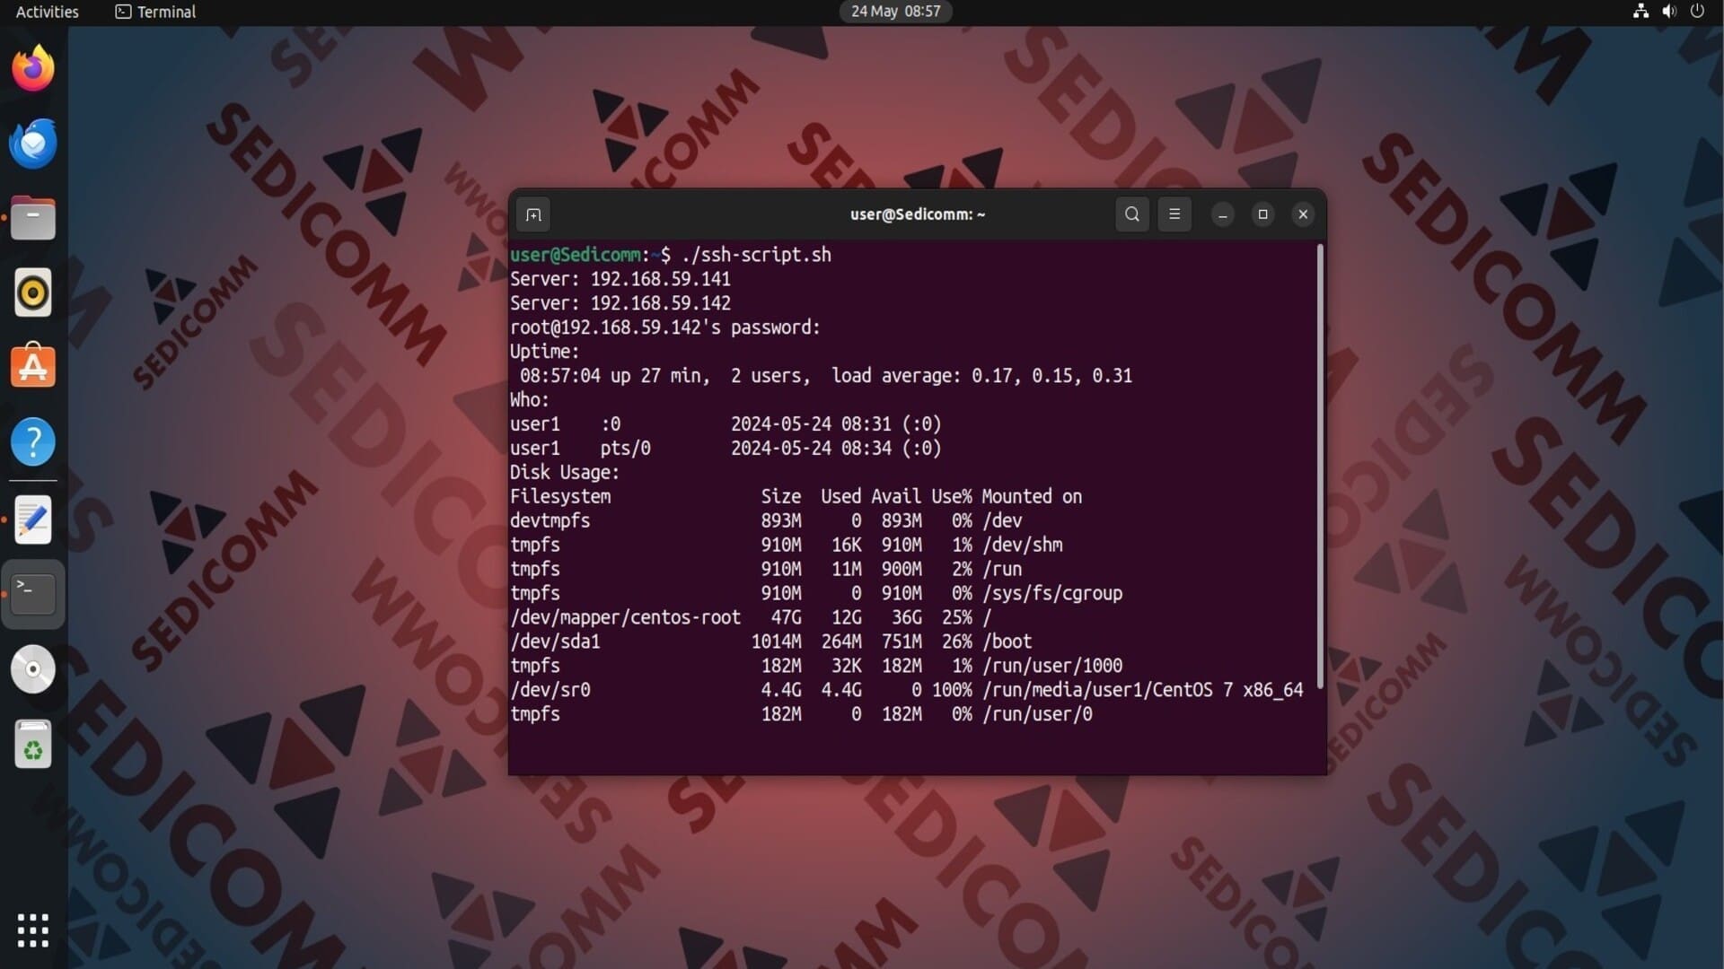Launch Rhythmbox music player
1724x969 pixels.
pyautogui.click(x=33, y=292)
